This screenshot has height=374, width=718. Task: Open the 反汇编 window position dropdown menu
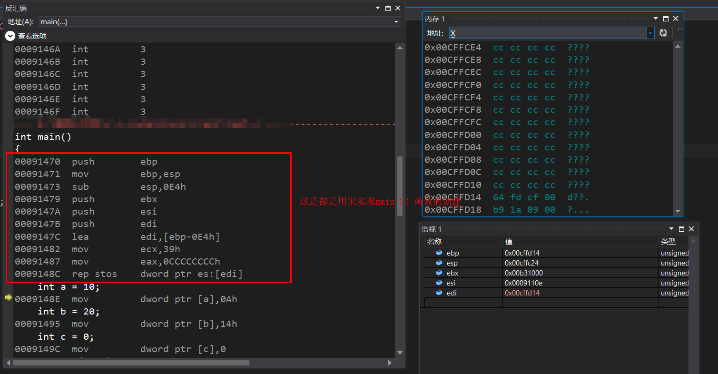(x=378, y=8)
